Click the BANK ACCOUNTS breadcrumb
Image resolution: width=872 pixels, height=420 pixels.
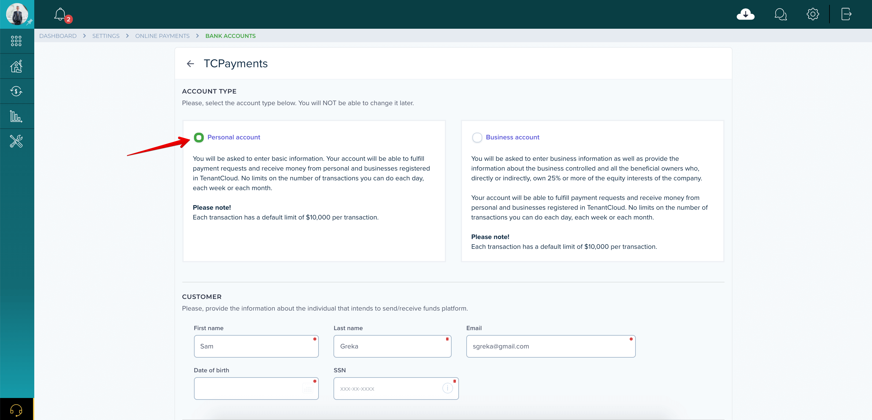(x=230, y=36)
